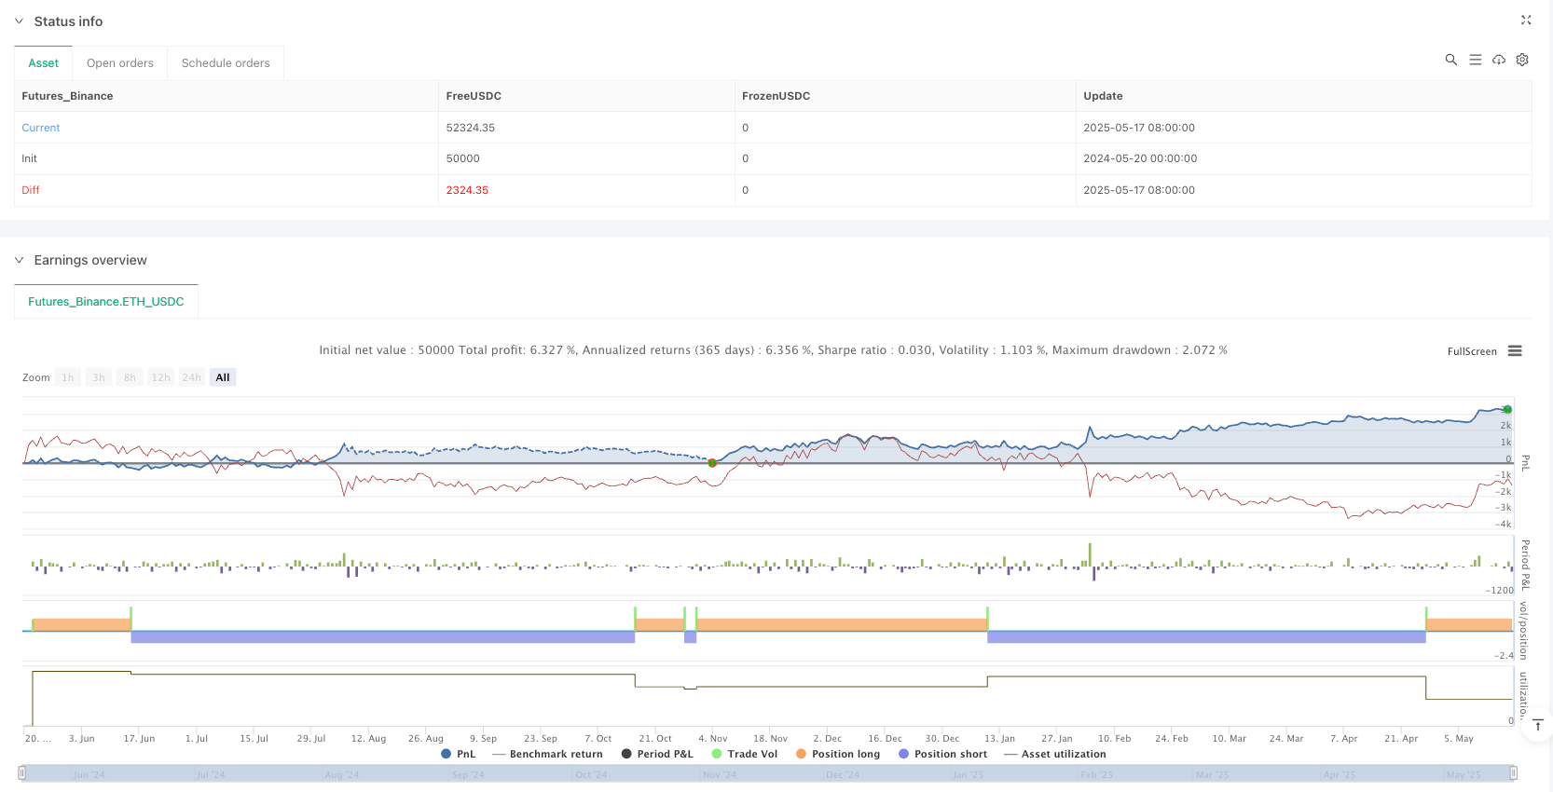
Task: Click the search icon above the asset table
Action: pos(1450,60)
